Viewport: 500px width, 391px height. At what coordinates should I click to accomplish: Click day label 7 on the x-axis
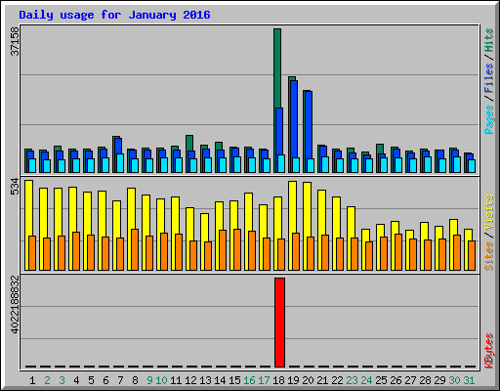point(120,380)
